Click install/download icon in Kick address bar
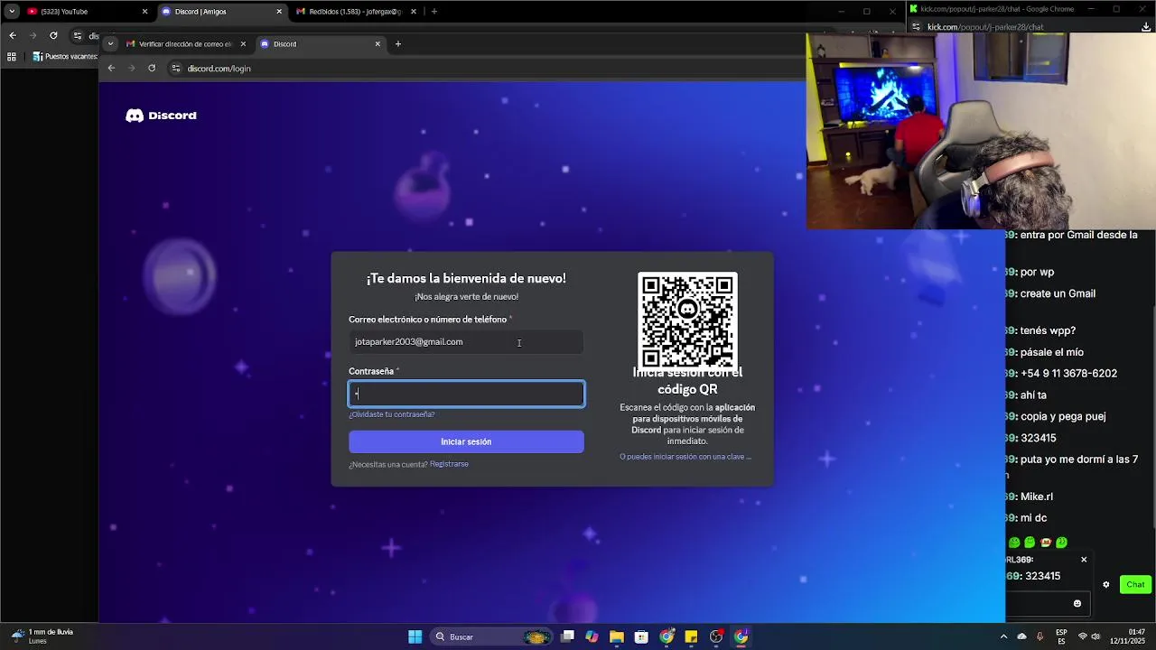The height and width of the screenshot is (650, 1156). tap(1146, 27)
